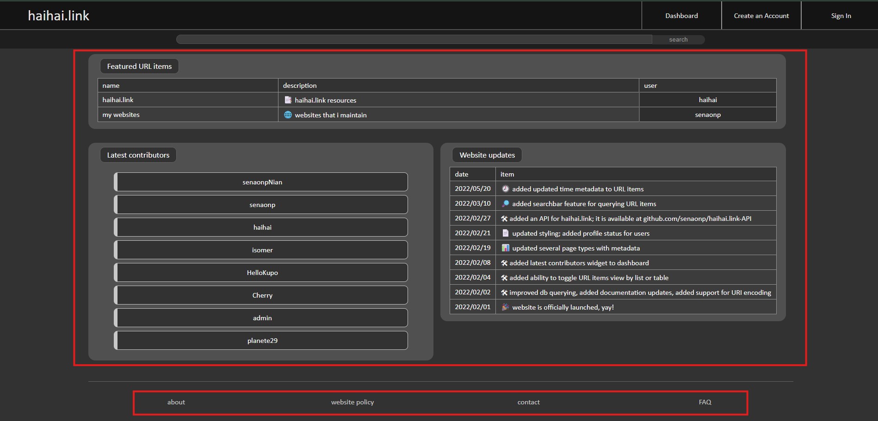Open the Sign In page
This screenshot has width=878, height=421.
tap(841, 16)
